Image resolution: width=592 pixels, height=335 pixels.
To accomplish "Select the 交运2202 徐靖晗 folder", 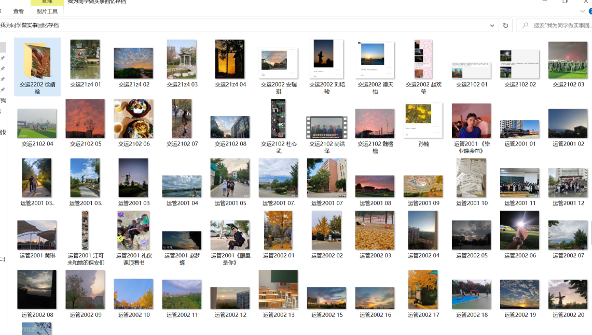I will tap(37, 67).
